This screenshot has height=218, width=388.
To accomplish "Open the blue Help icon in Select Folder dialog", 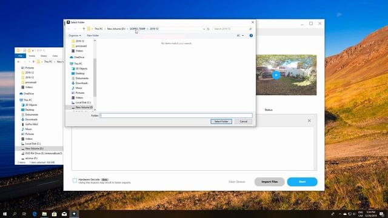I will coord(251,36).
